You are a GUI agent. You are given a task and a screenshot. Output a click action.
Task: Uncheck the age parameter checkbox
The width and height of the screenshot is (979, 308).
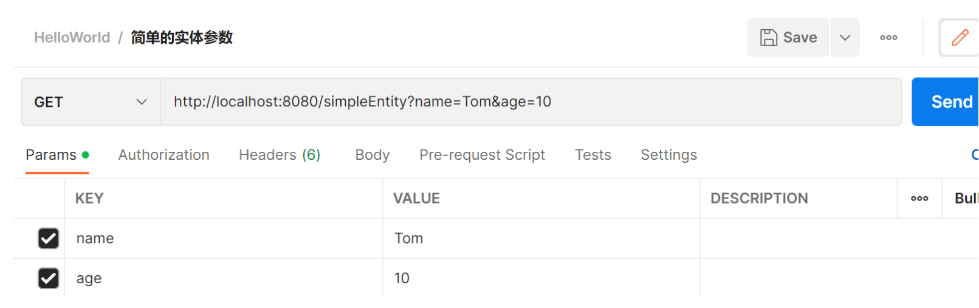pos(49,278)
